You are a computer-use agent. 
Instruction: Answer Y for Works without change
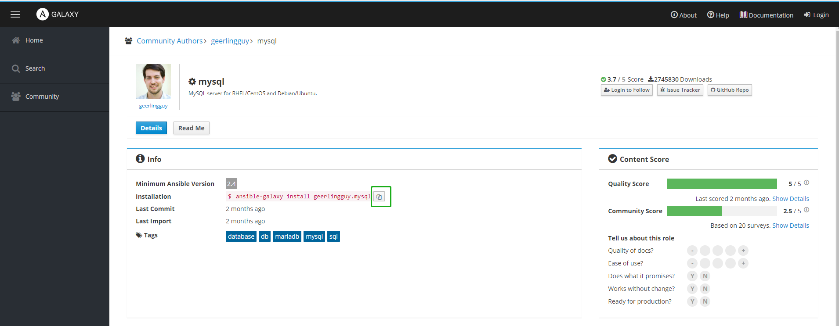(x=692, y=289)
